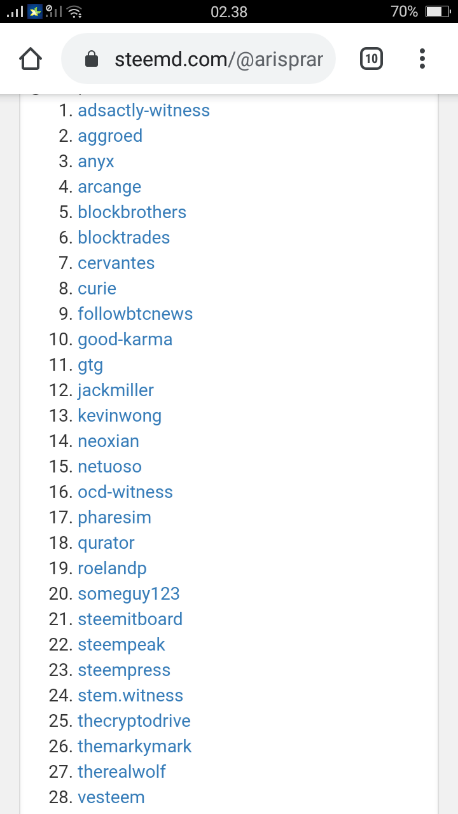Select the curie link
This screenshot has width=458, height=814.
[97, 288]
